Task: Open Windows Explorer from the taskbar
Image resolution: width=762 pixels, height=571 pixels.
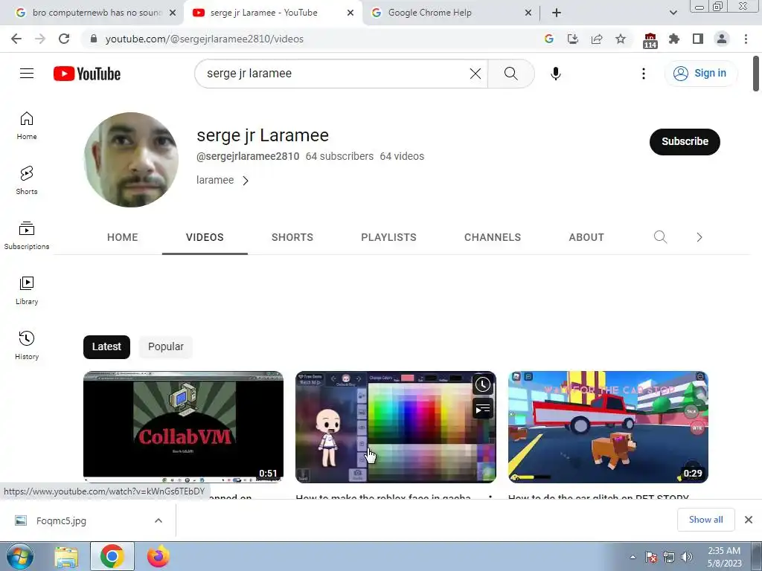Action: 66,557
